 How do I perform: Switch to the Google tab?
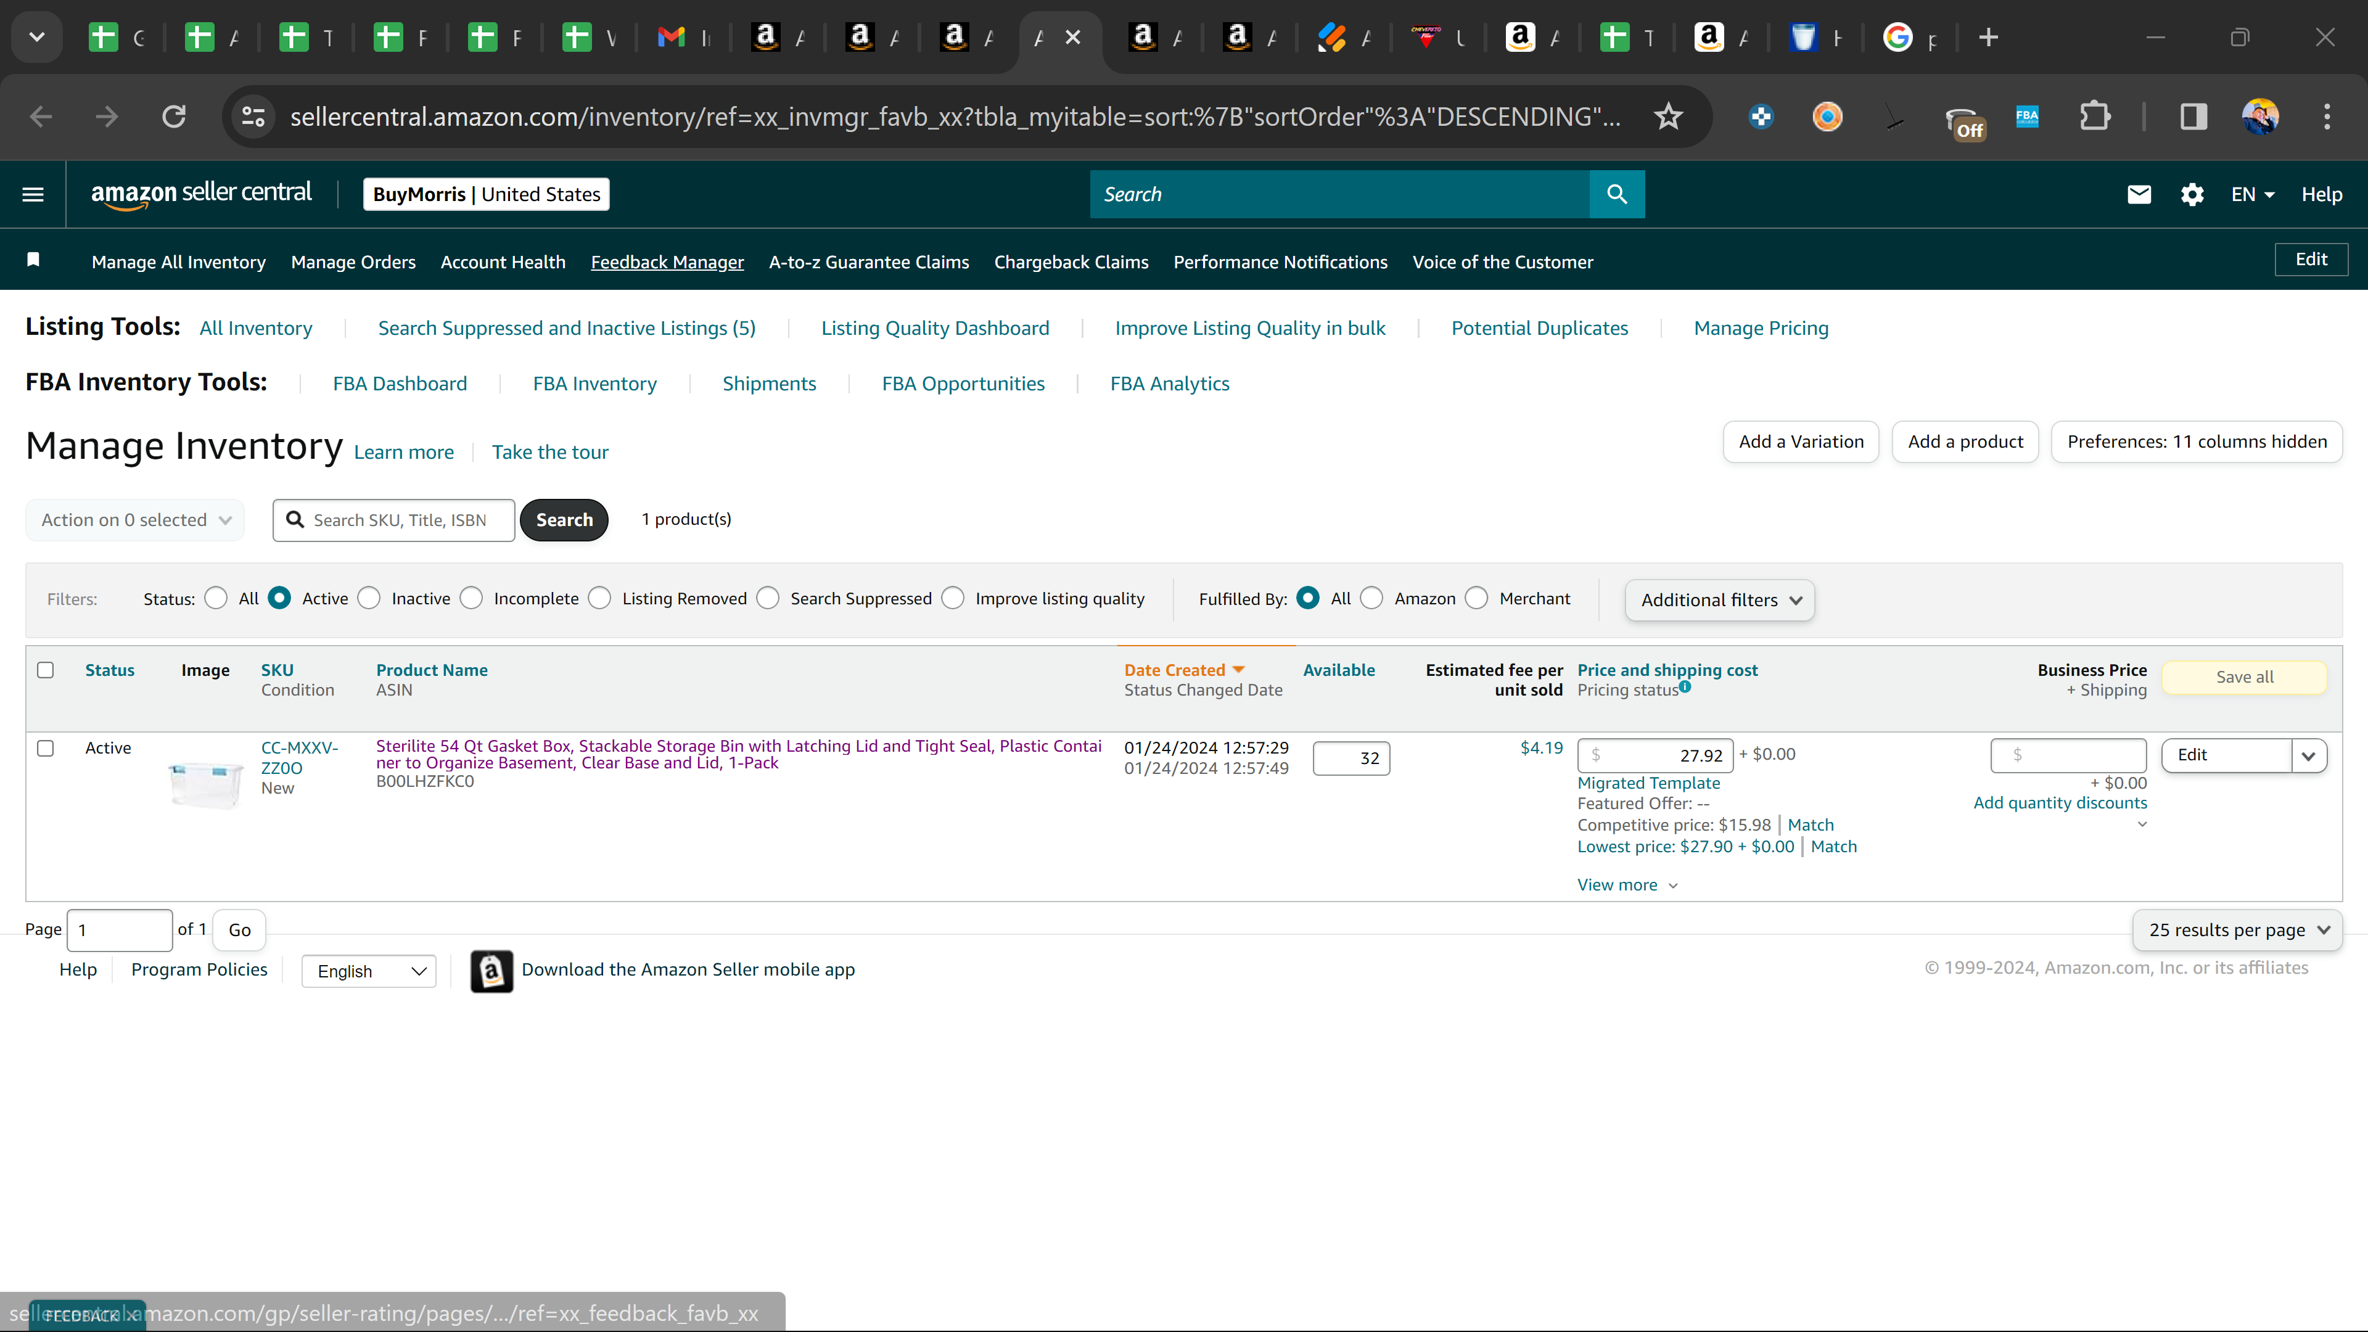pos(1910,38)
